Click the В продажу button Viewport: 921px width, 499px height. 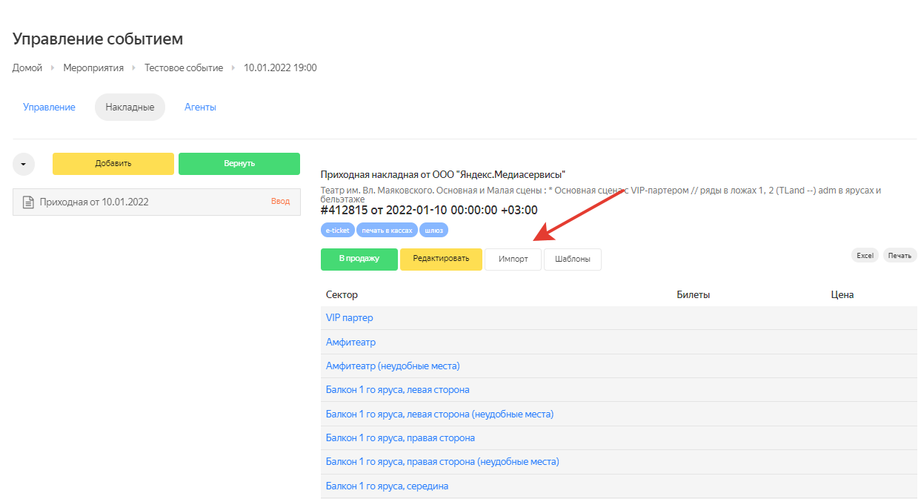pyautogui.click(x=359, y=259)
